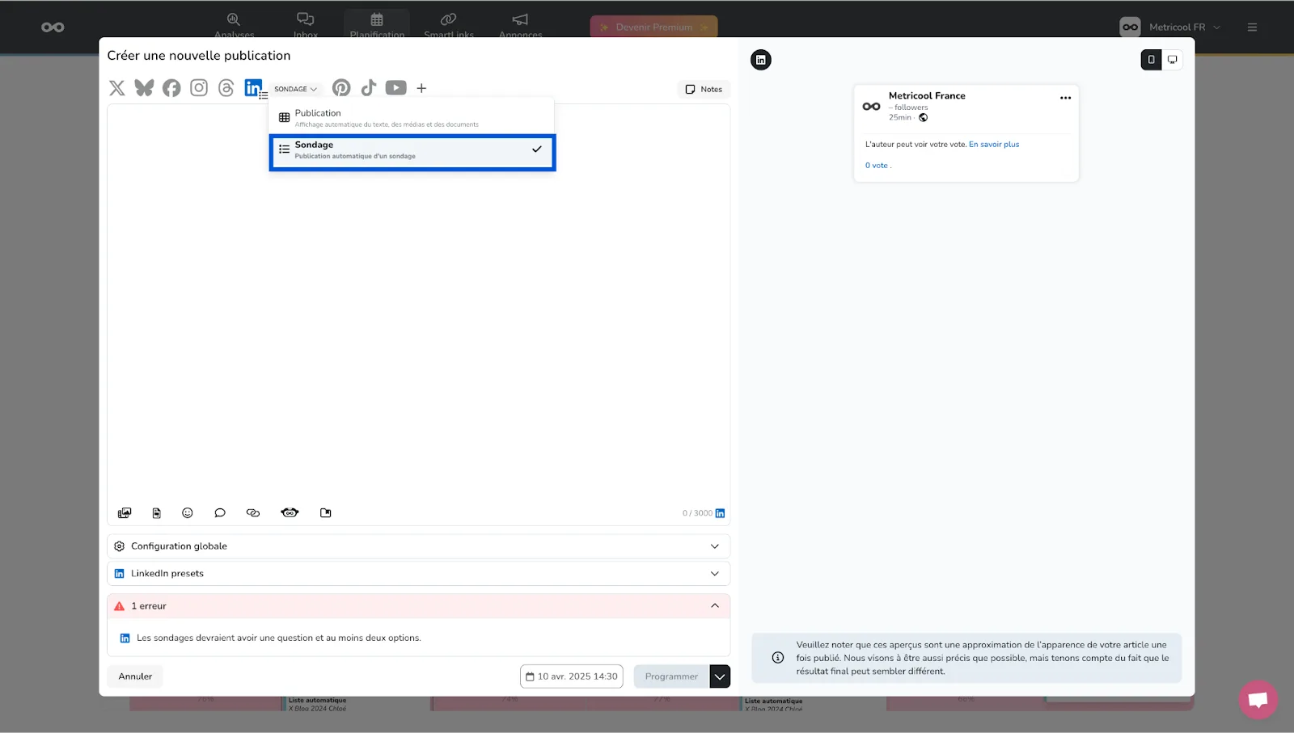Switch preview to mobile view
The width and height of the screenshot is (1294, 733).
coord(1151,60)
